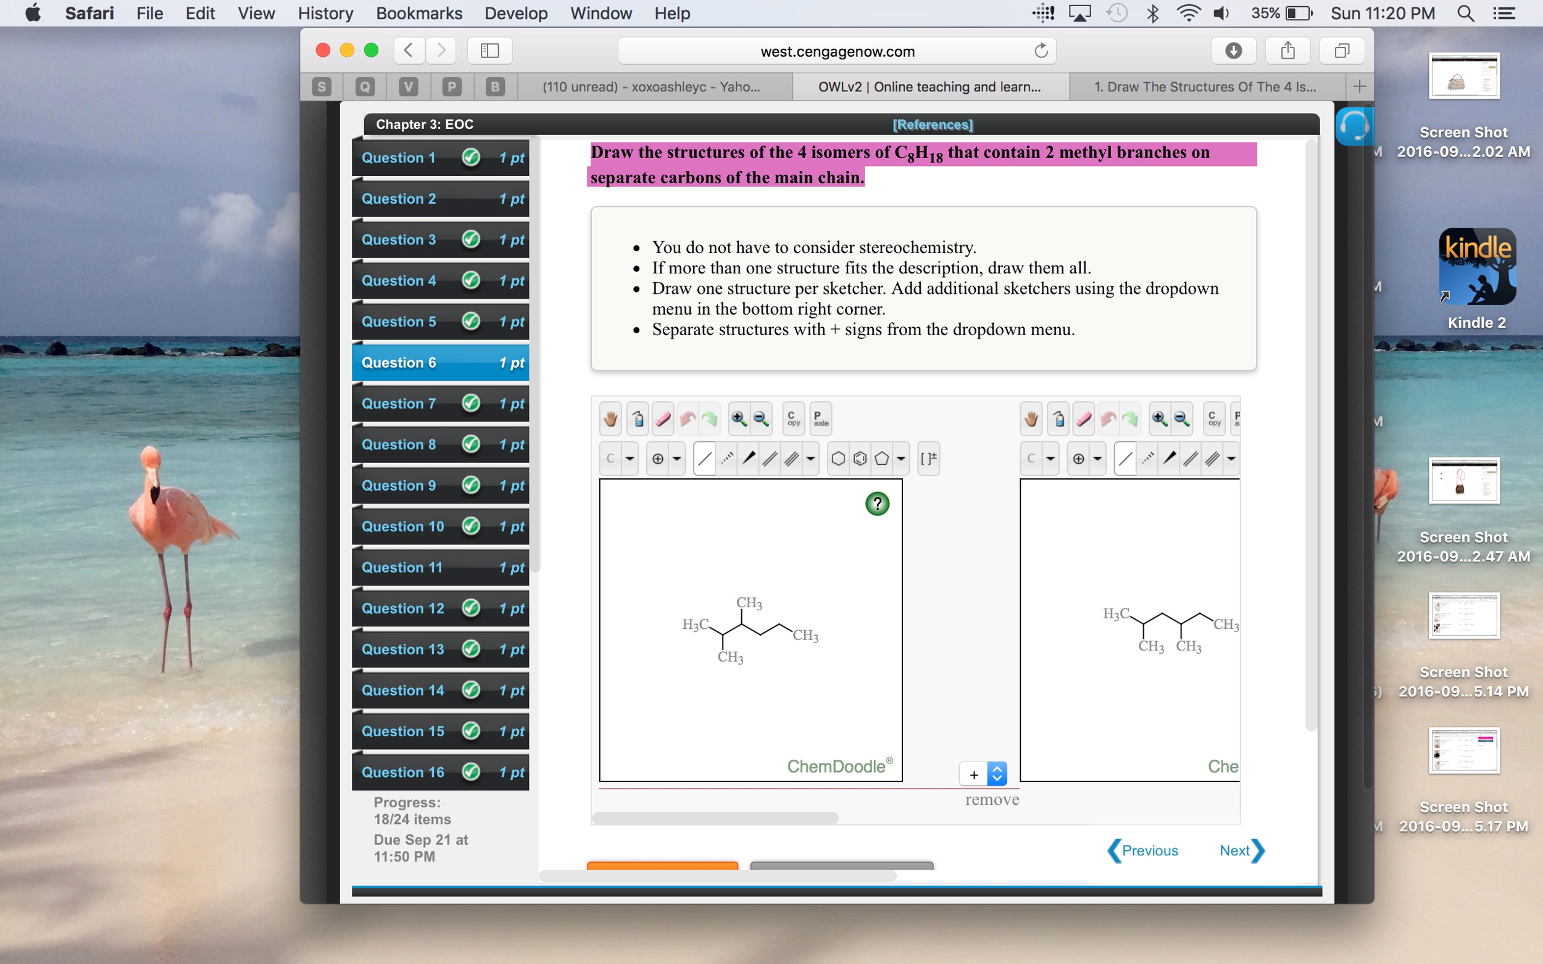Open the bond type dropdown arrow
The width and height of the screenshot is (1543, 964).
[x=810, y=458]
